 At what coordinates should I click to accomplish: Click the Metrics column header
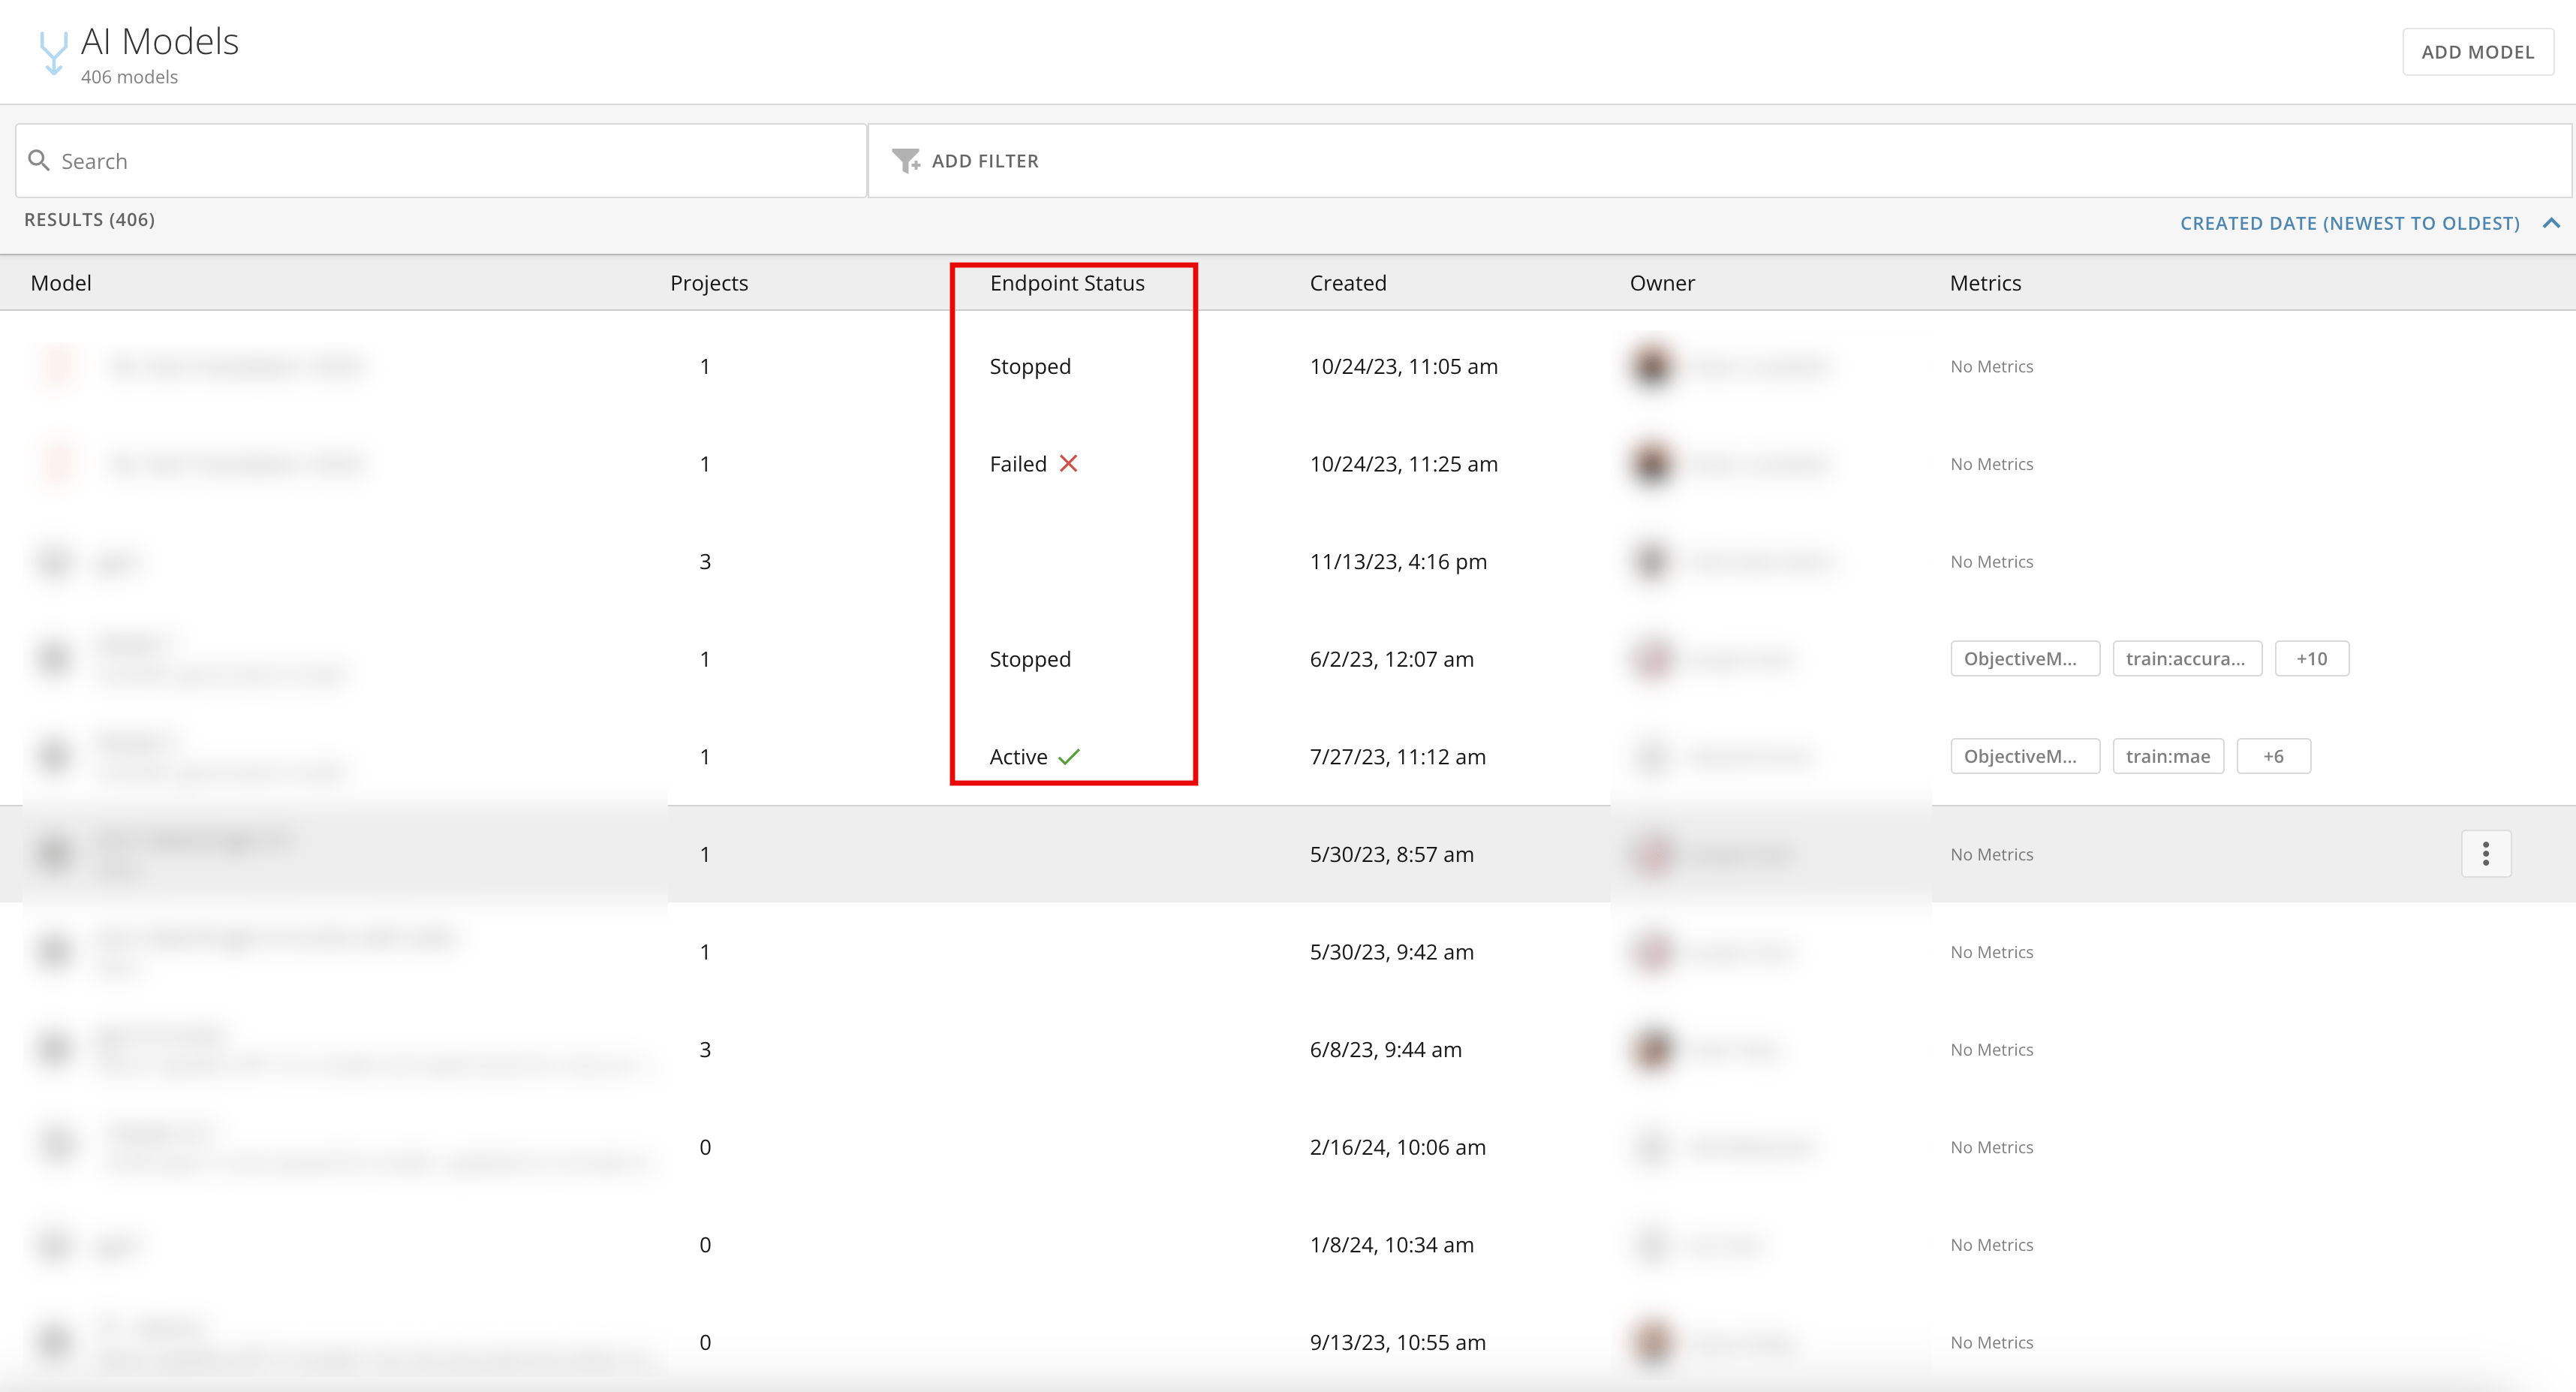pyautogui.click(x=1985, y=283)
